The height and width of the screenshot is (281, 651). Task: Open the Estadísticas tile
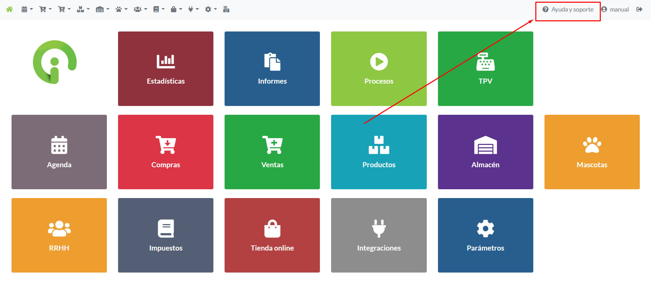pos(166,69)
